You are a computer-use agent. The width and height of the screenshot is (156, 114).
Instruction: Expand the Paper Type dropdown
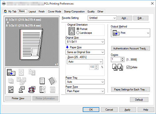[x=85, y=91]
